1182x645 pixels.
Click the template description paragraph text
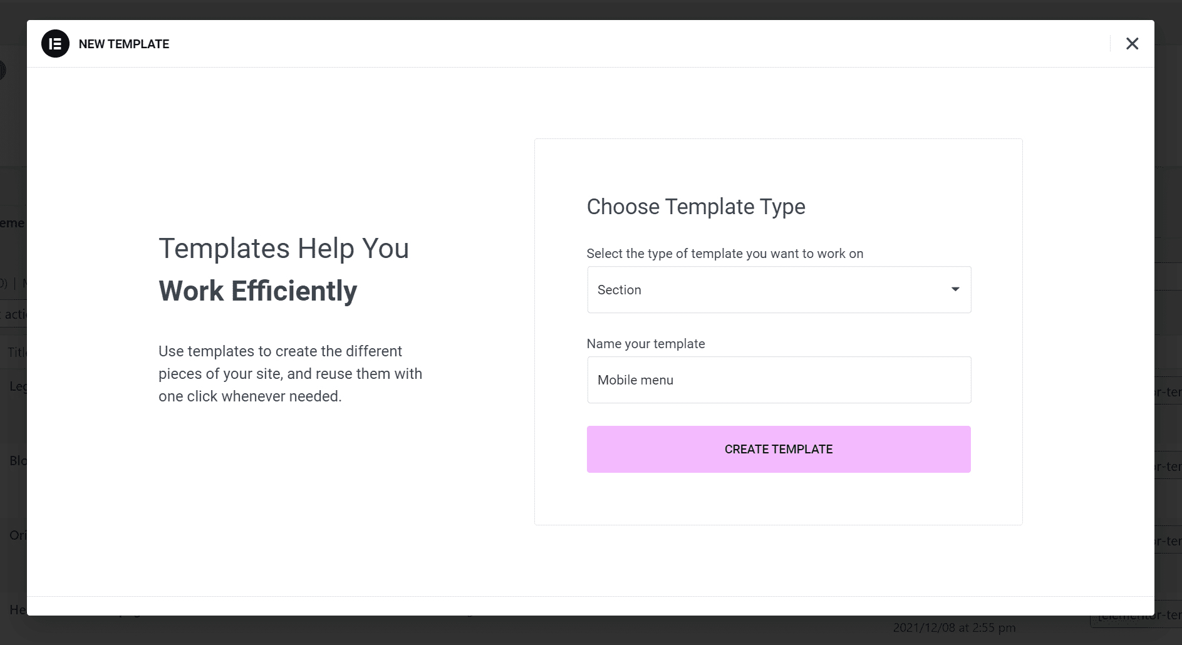(x=290, y=373)
